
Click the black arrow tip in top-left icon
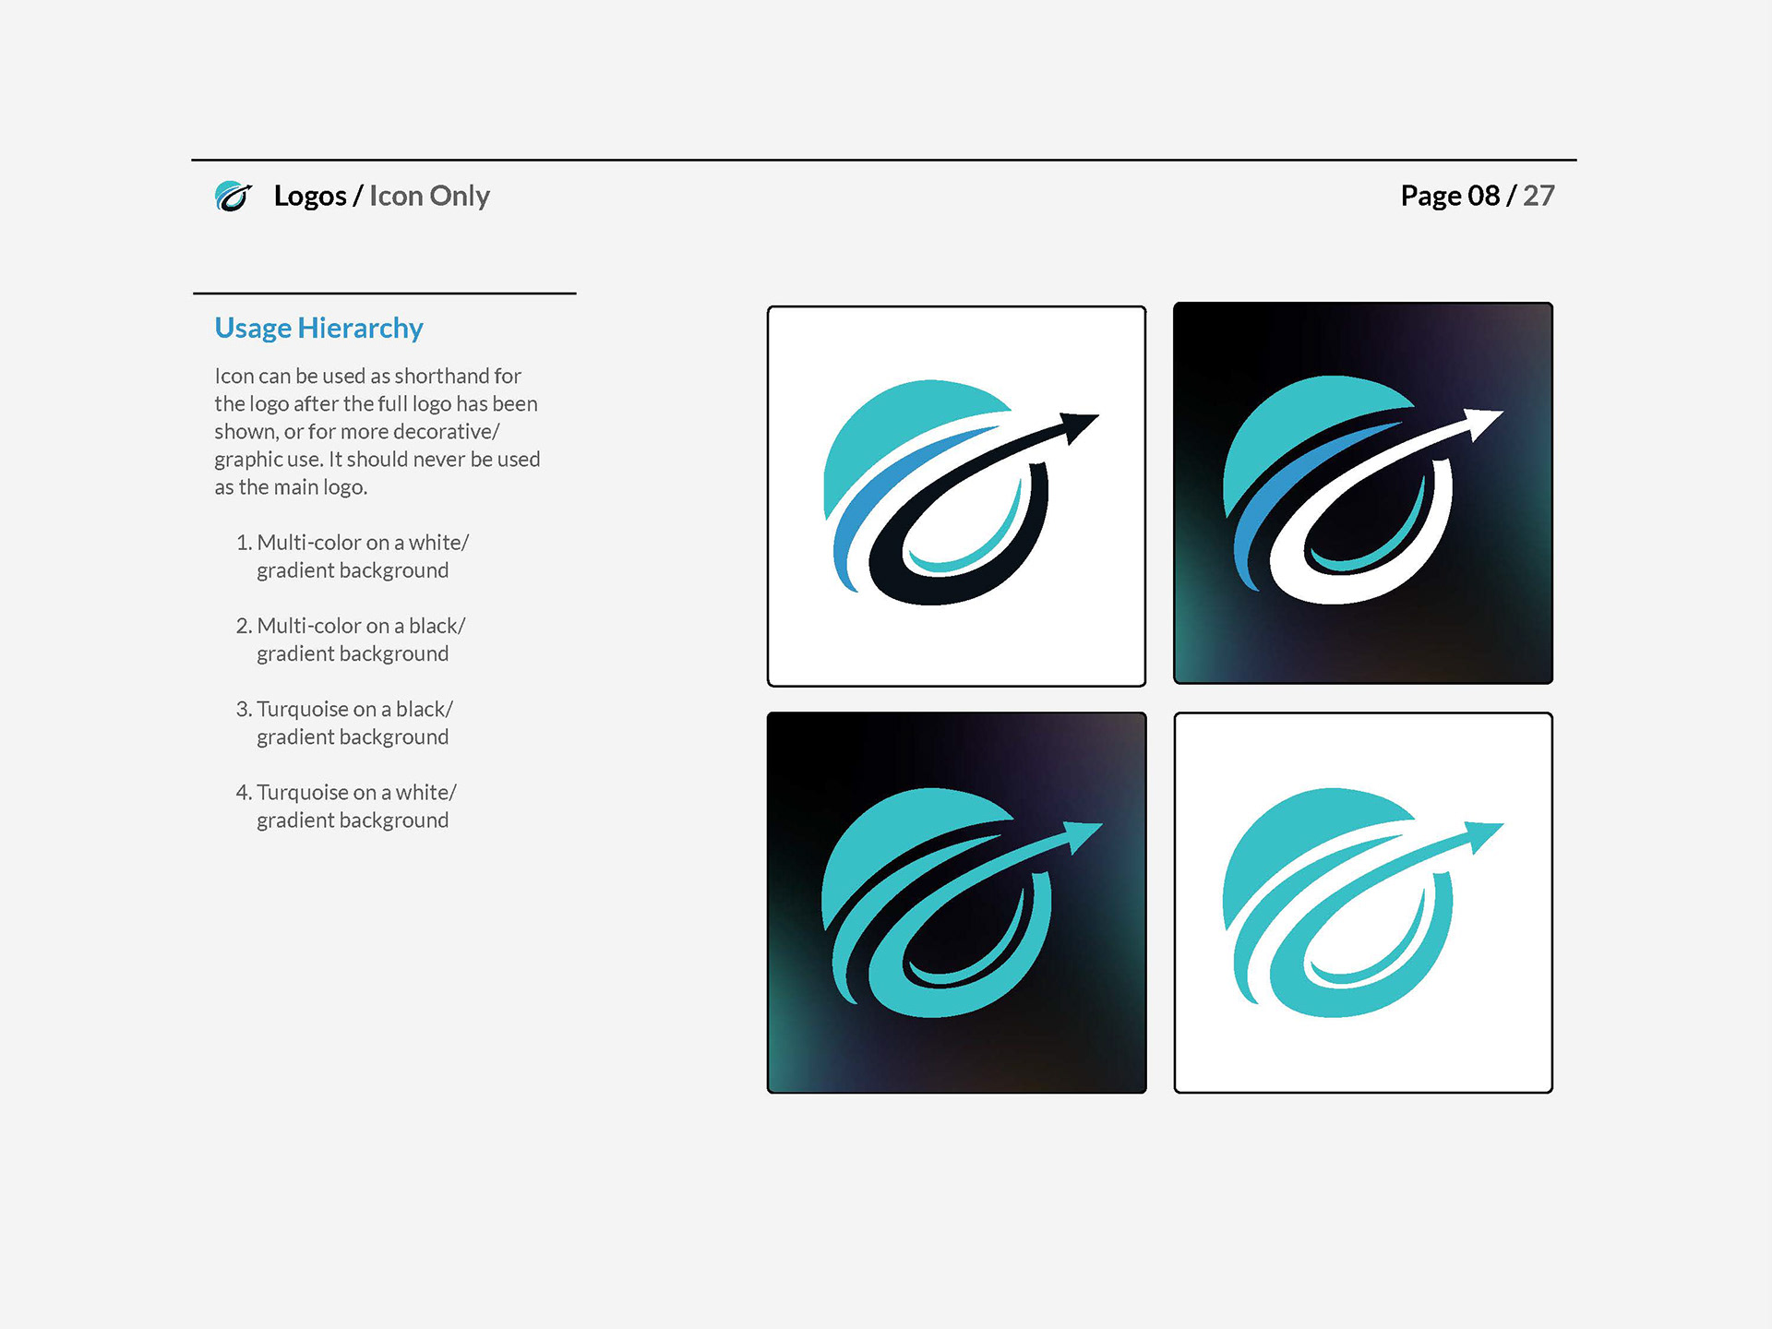coord(1078,425)
